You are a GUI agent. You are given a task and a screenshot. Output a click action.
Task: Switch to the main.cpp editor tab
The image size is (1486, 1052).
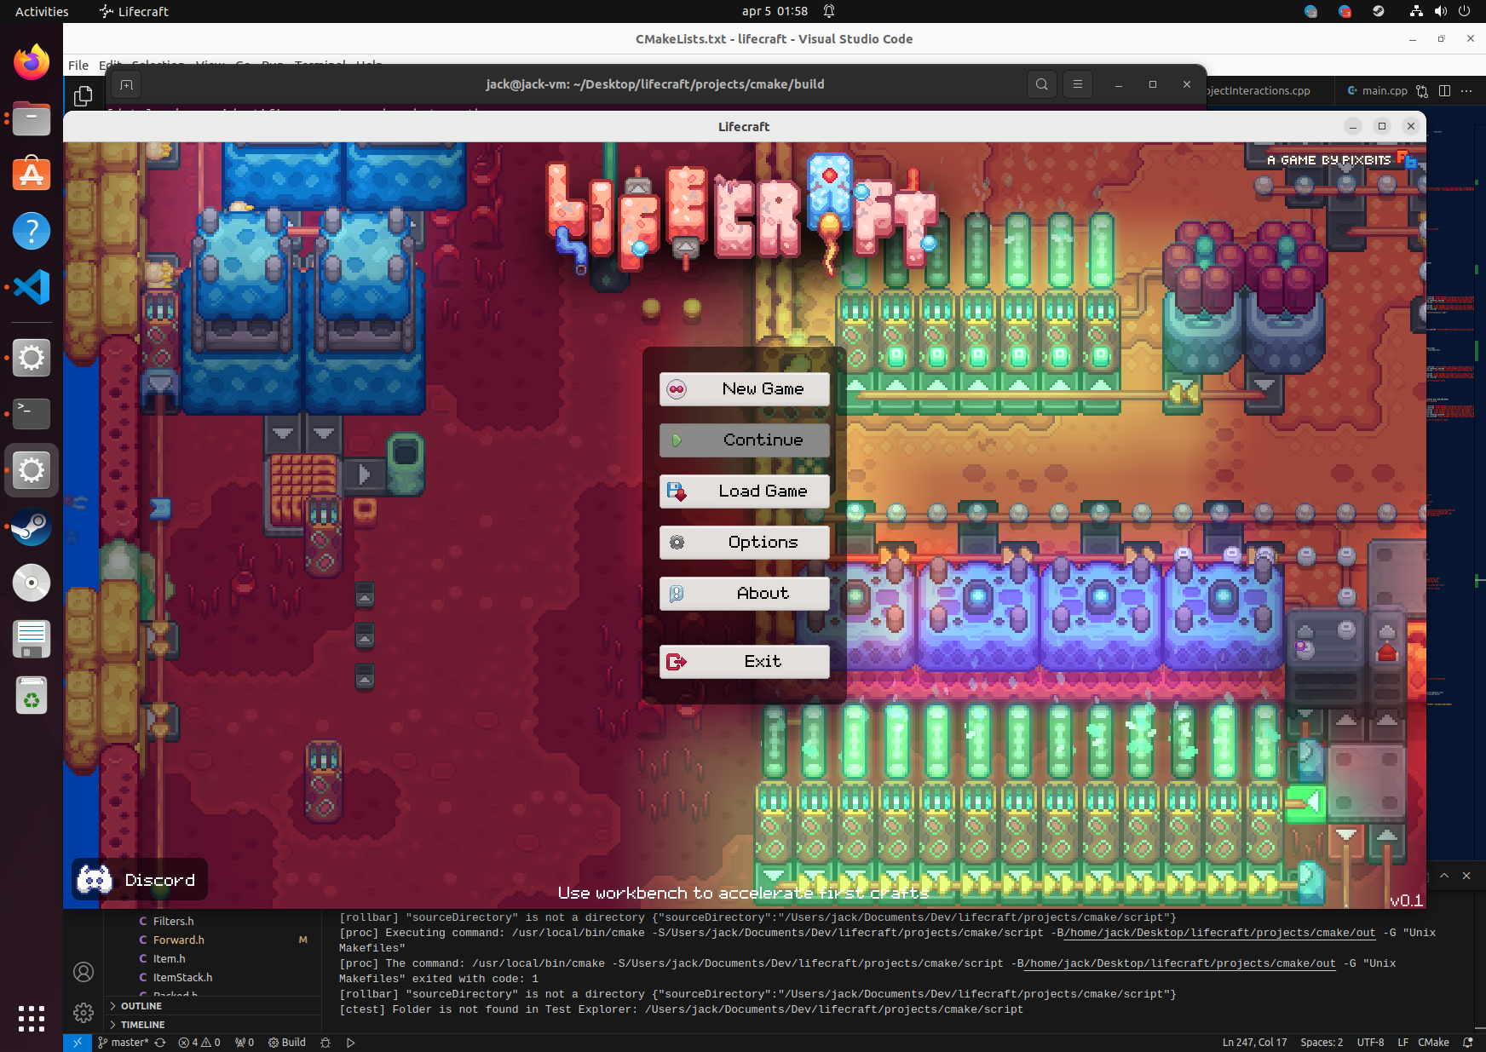coord(1377,90)
